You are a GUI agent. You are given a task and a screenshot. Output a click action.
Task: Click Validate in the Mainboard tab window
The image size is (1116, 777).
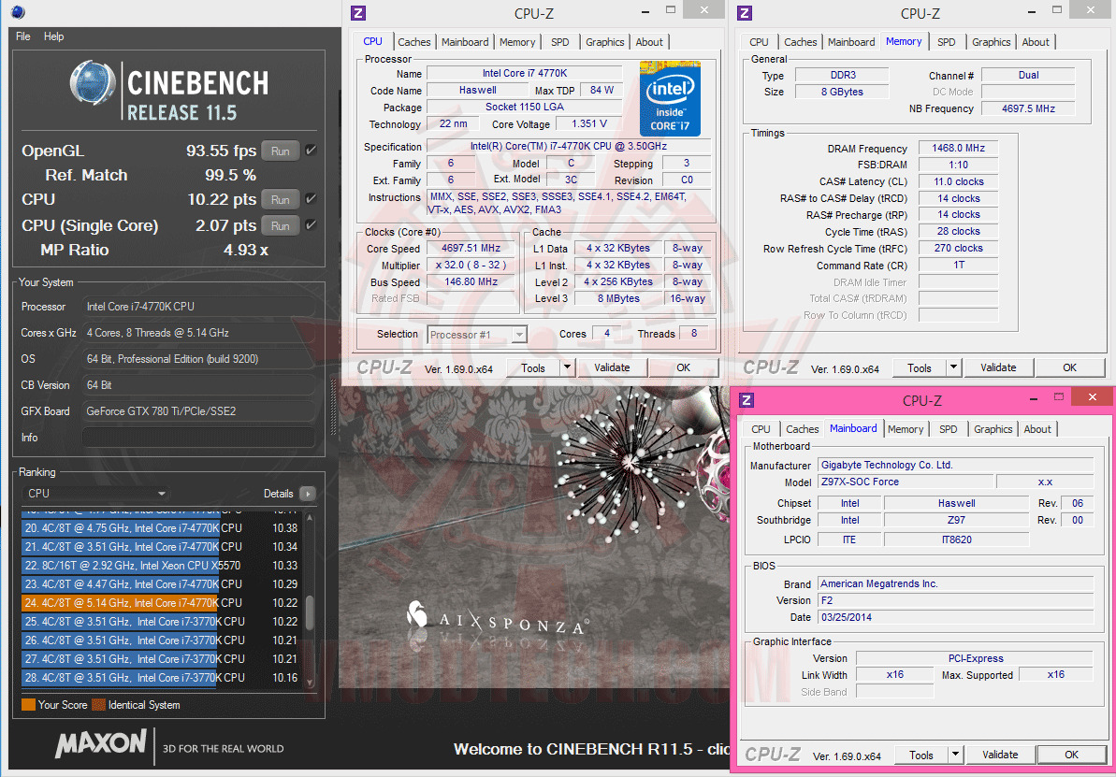click(x=1000, y=755)
